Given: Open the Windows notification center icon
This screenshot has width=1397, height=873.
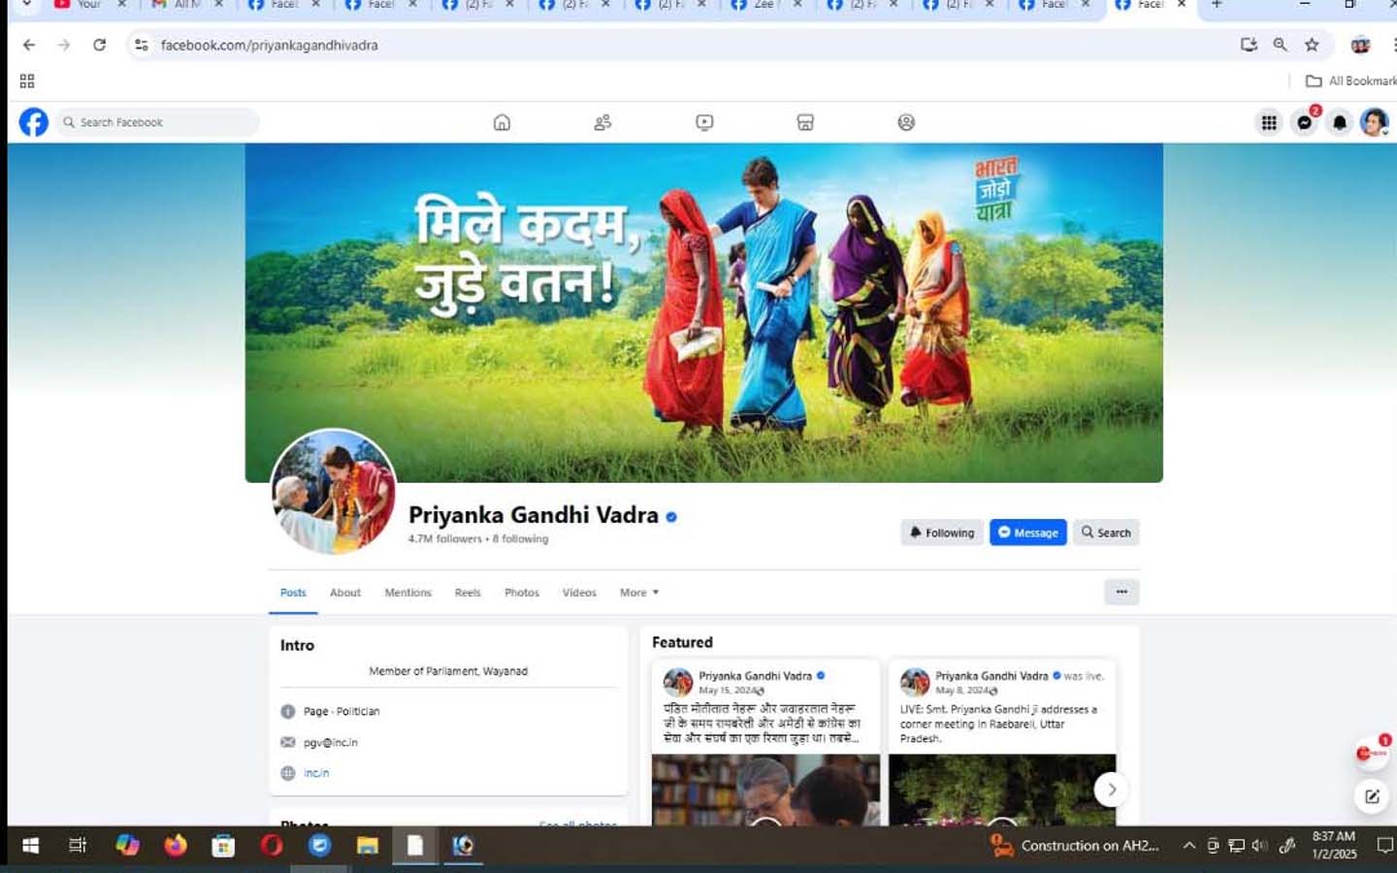Looking at the screenshot, I should pyautogui.click(x=1385, y=846).
